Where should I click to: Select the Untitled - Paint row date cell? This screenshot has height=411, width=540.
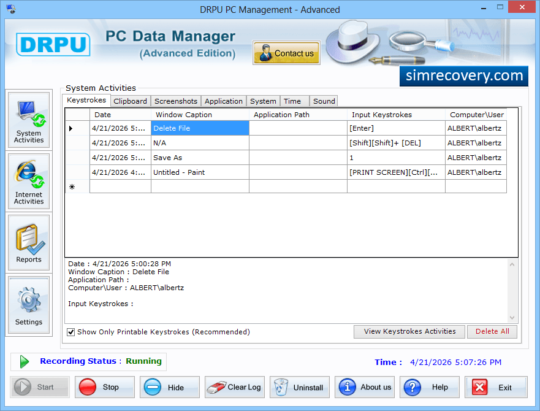coord(120,172)
